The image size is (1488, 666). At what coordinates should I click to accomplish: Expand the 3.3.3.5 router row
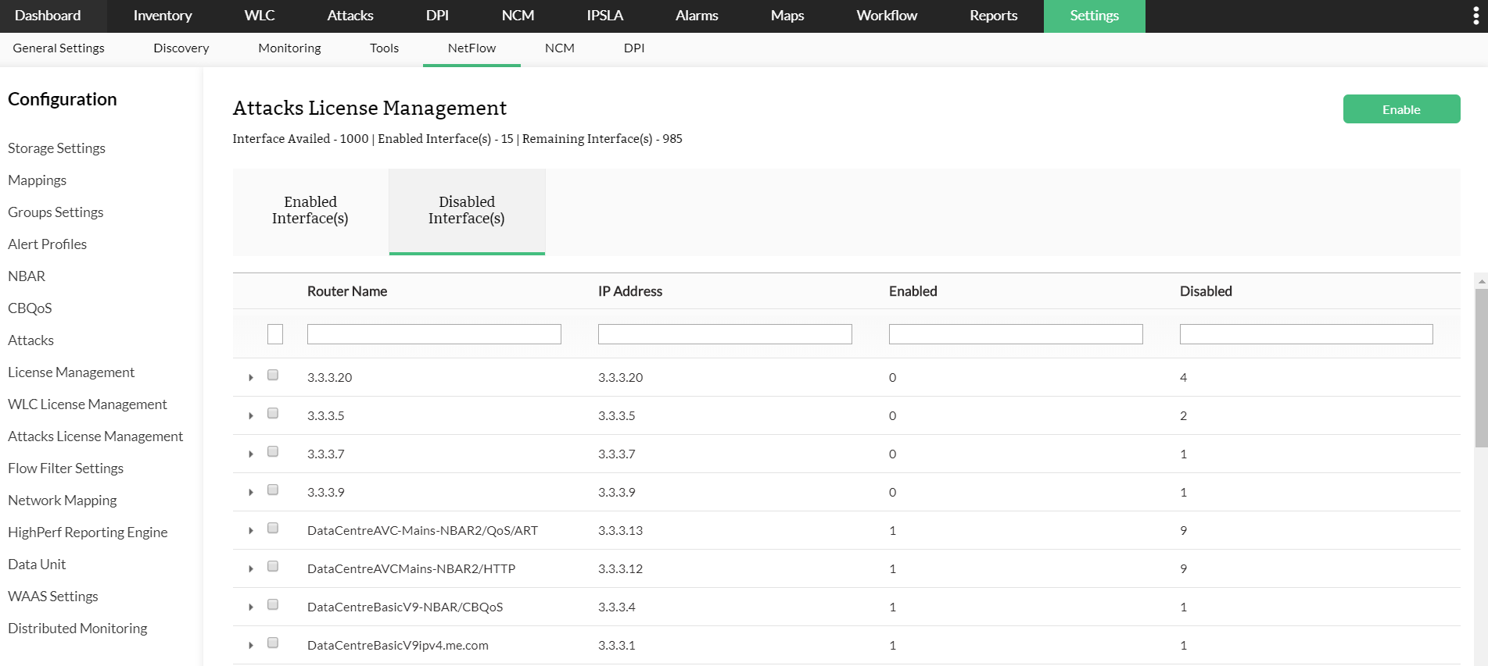[x=251, y=416]
